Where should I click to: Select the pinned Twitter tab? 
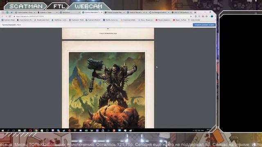click(x=11, y=12)
